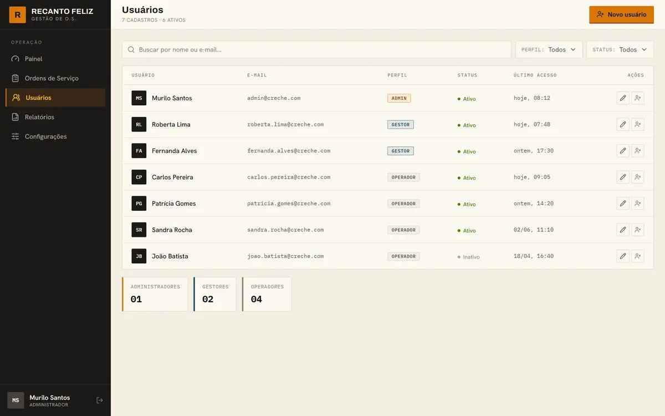This screenshot has width=665, height=416.
Task: Open edit pencil for Carlos Pereira
Action: 623,177
